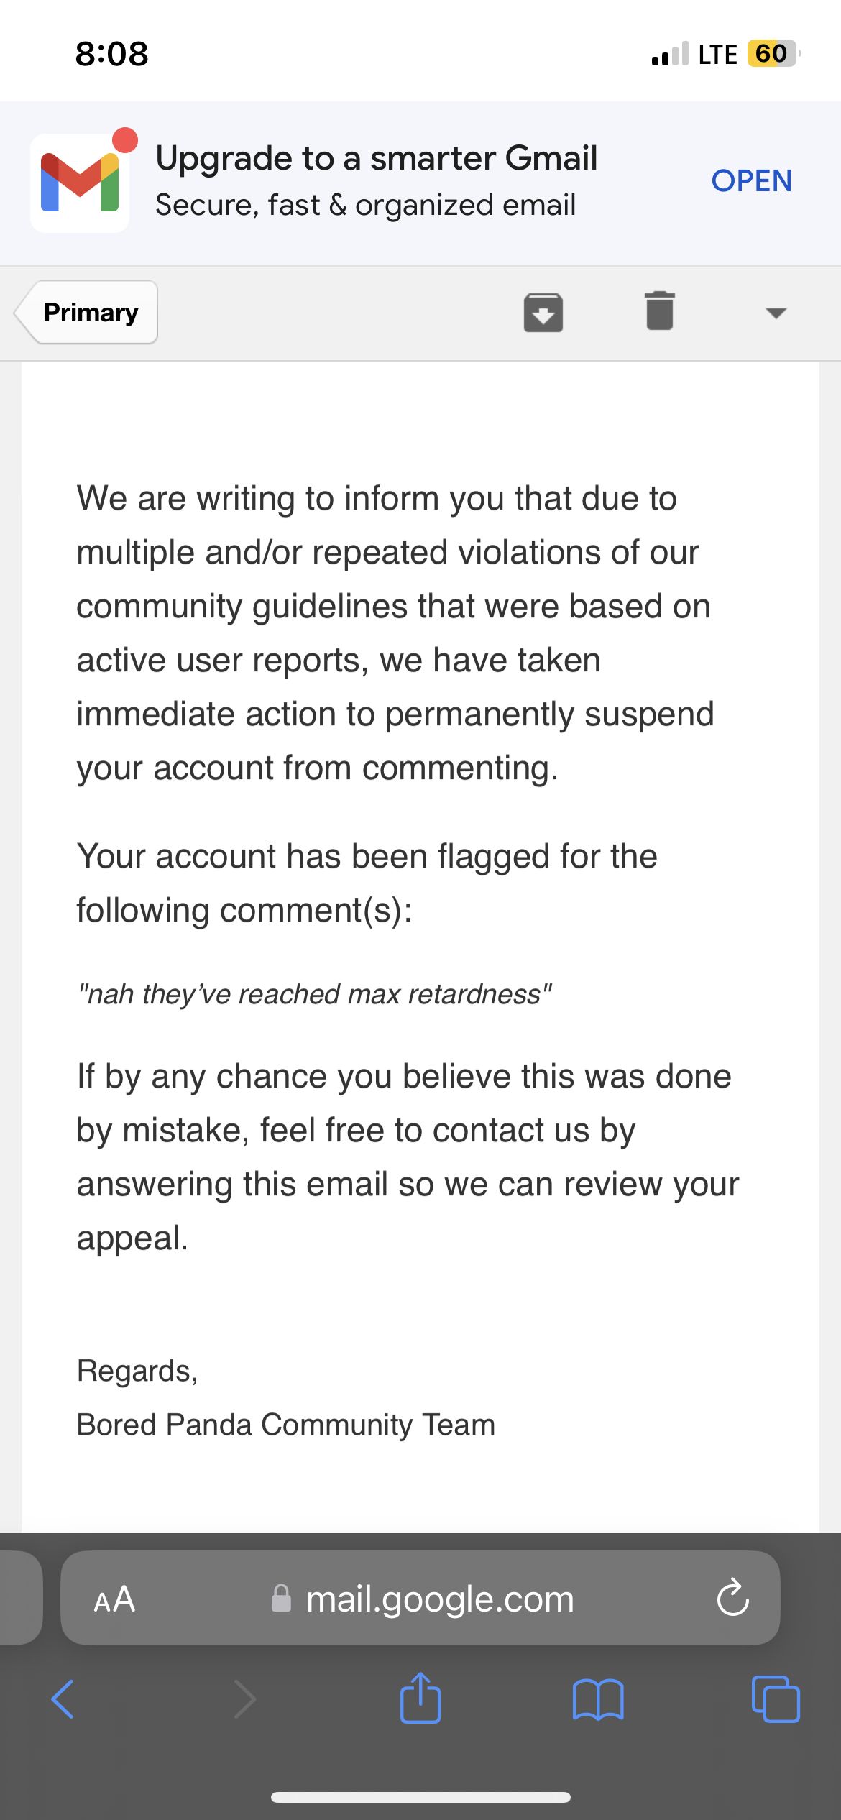This screenshot has width=841, height=1820.
Task: Navigate back with Safari's back arrow
Action: pyautogui.click(x=63, y=1699)
